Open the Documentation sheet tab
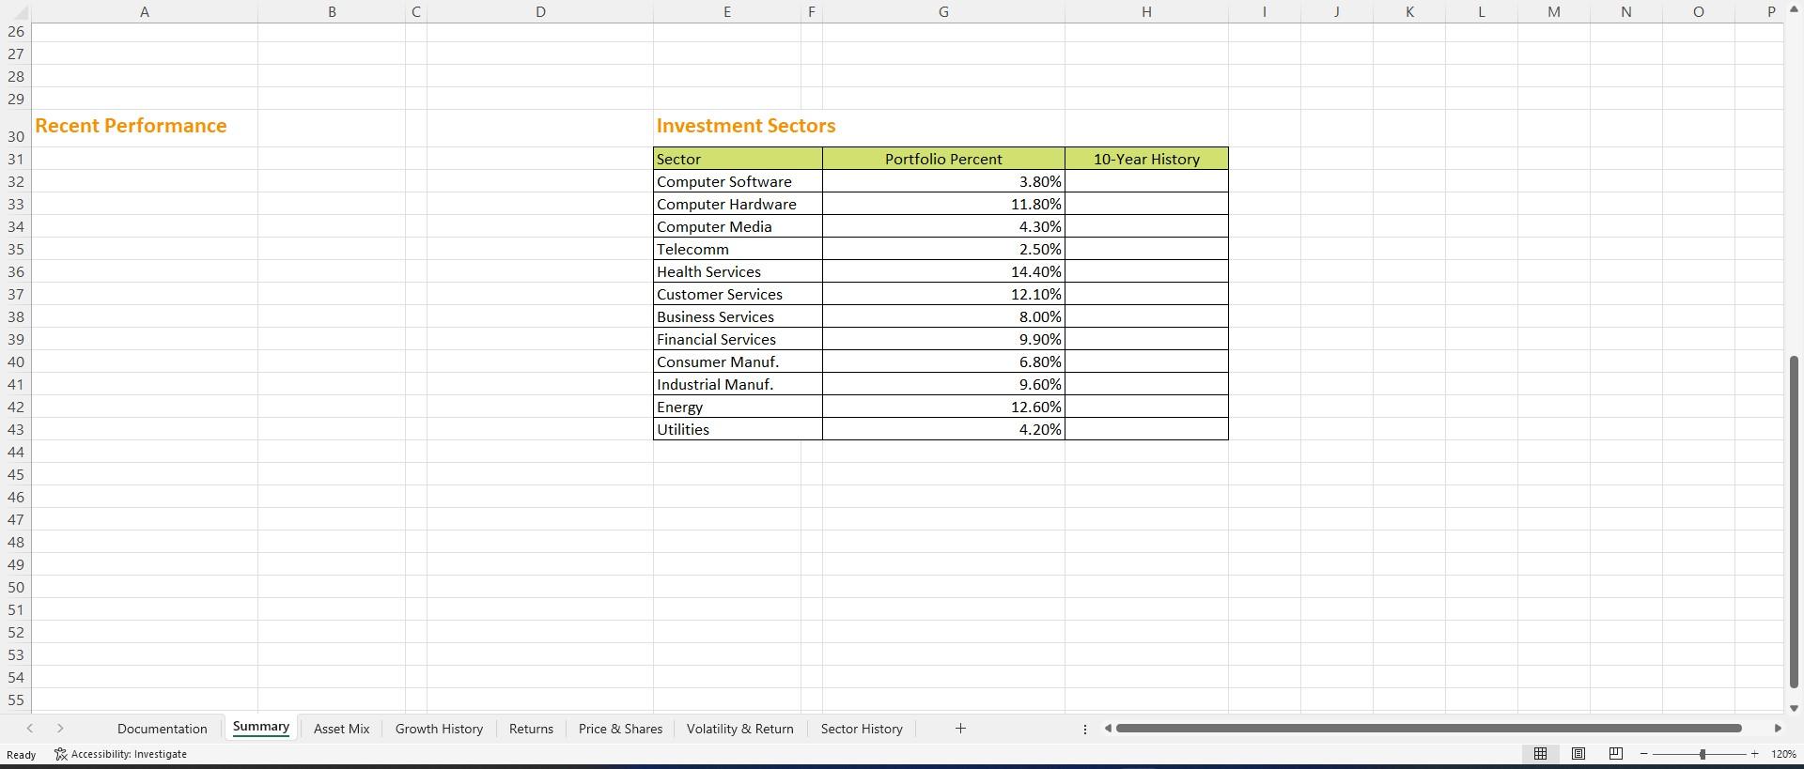The width and height of the screenshot is (1804, 769). pyautogui.click(x=162, y=729)
